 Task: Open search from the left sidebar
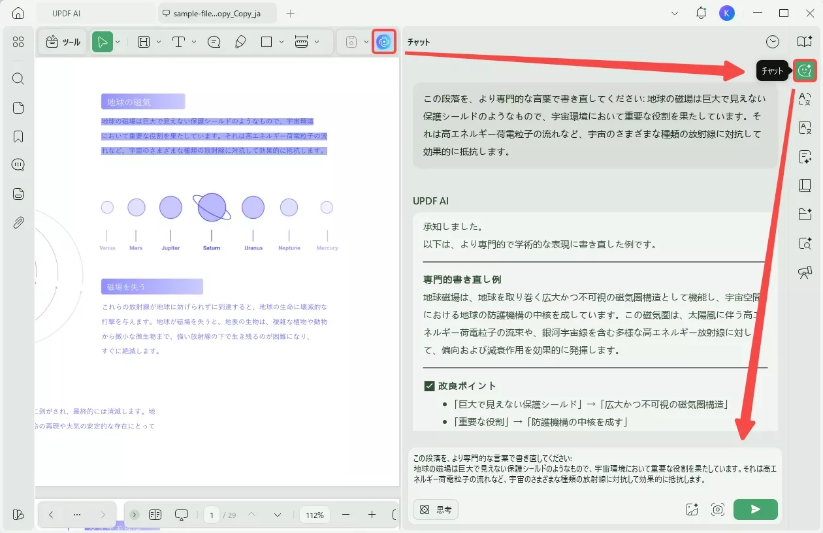click(18, 78)
